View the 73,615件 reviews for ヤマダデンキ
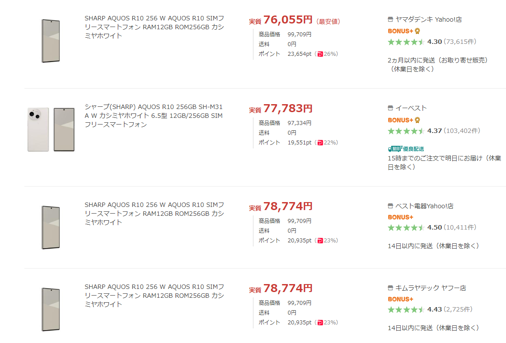506x343 pixels. (x=460, y=42)
